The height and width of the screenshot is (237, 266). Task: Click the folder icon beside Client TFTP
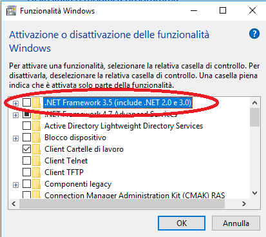tap(36, 172)
